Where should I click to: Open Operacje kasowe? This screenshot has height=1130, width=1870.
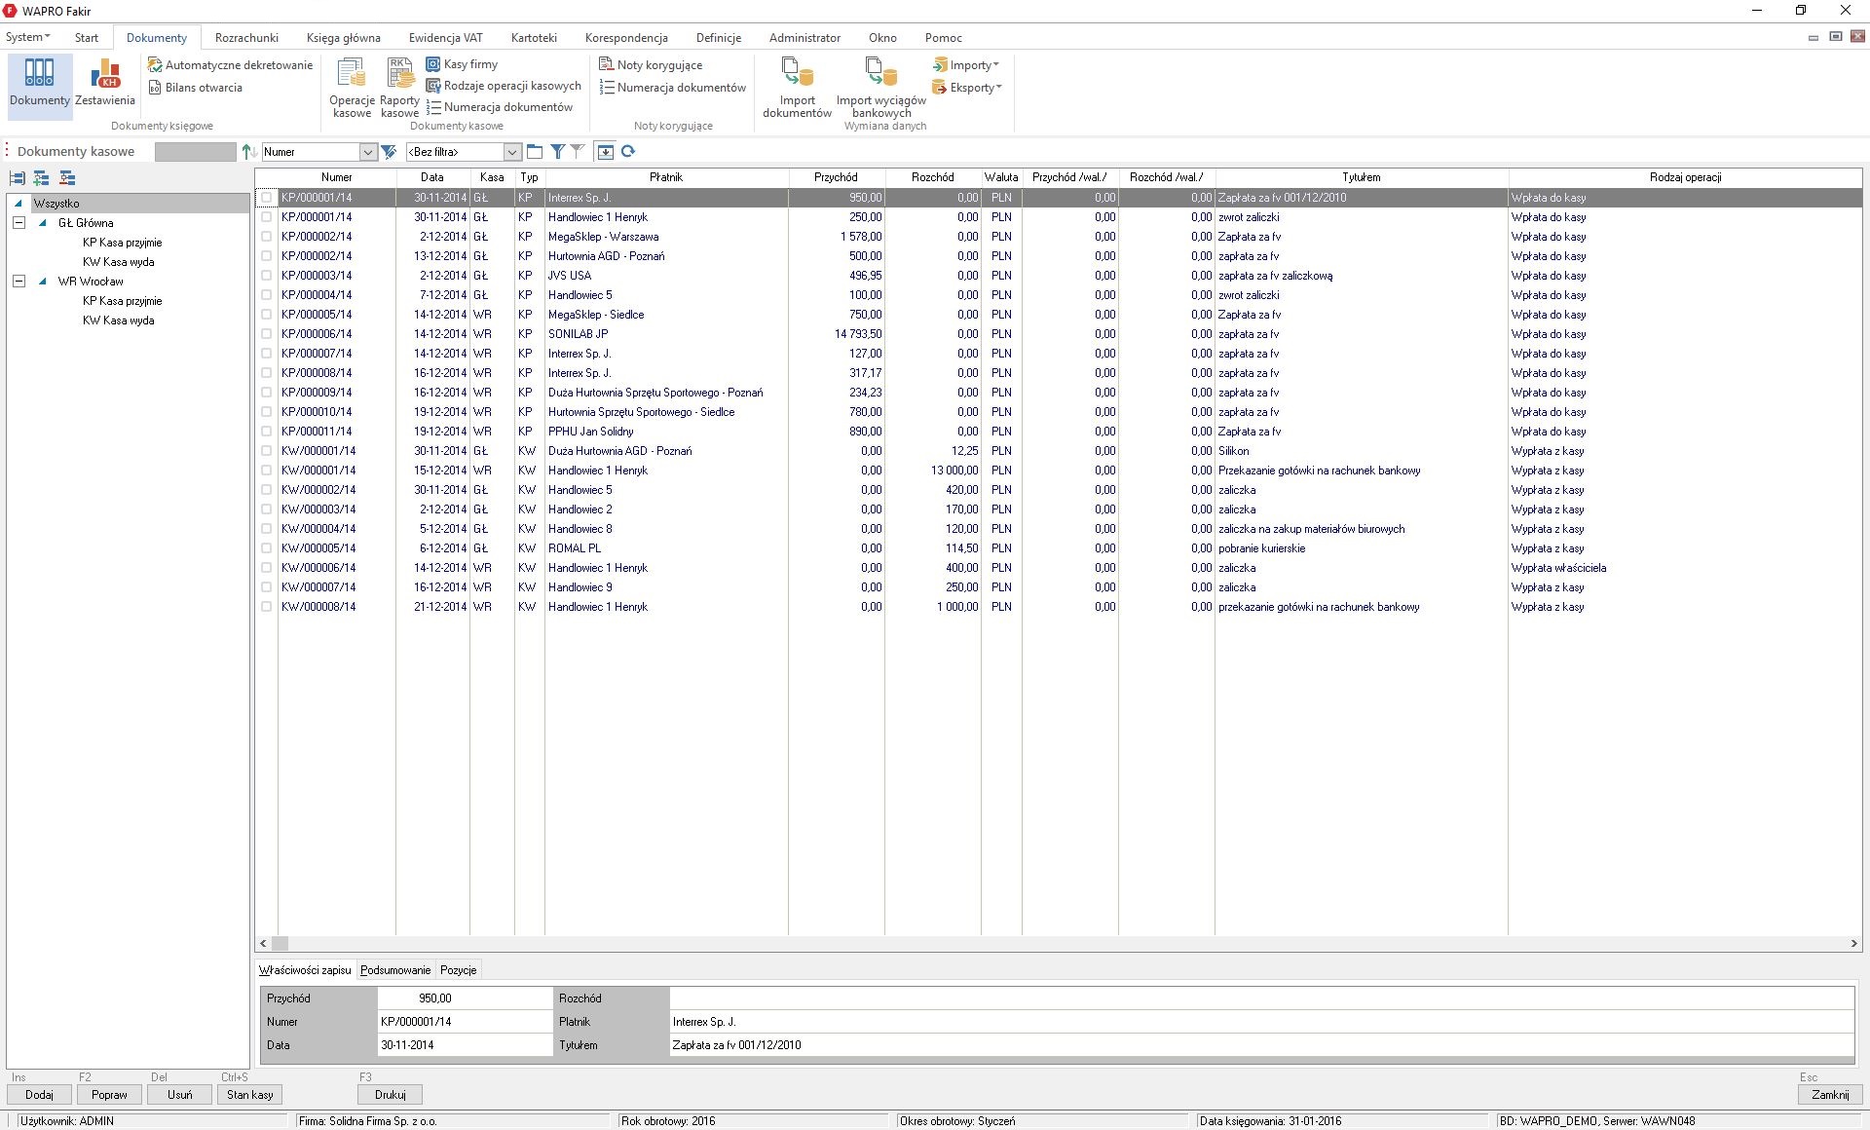point(352,88)
